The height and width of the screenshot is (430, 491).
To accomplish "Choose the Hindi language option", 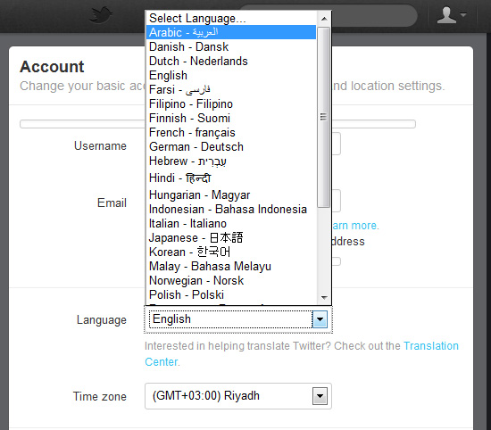I will click(x=231, y=178).
